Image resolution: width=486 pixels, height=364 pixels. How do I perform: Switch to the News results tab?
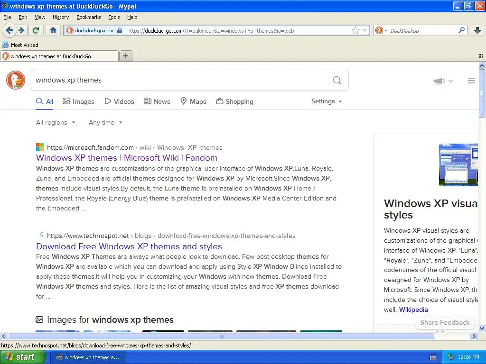[x=157, y=101]
